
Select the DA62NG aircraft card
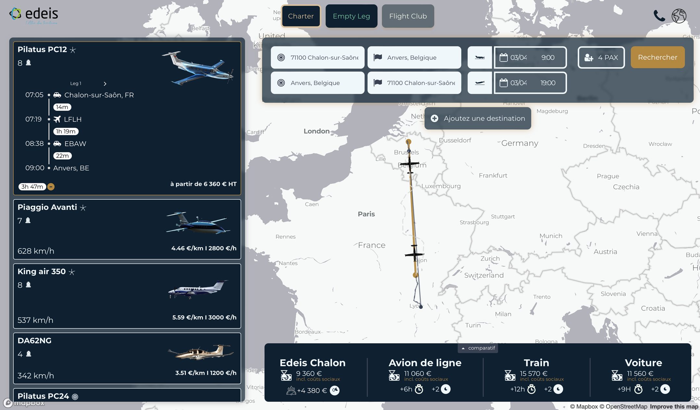(127, 358)
